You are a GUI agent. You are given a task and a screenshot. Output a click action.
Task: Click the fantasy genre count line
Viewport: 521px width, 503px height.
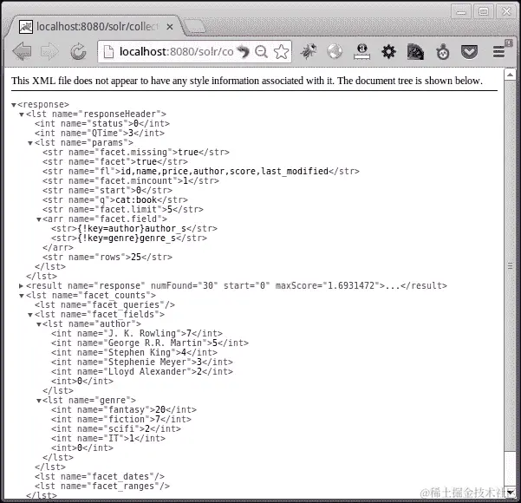(x=124, y=410)
